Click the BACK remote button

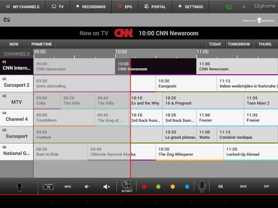[x=243, y=186]
